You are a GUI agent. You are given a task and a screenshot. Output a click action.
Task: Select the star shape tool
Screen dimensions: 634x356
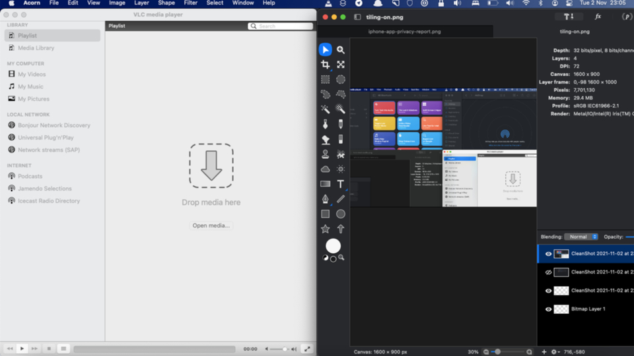(x=326, y=229)
